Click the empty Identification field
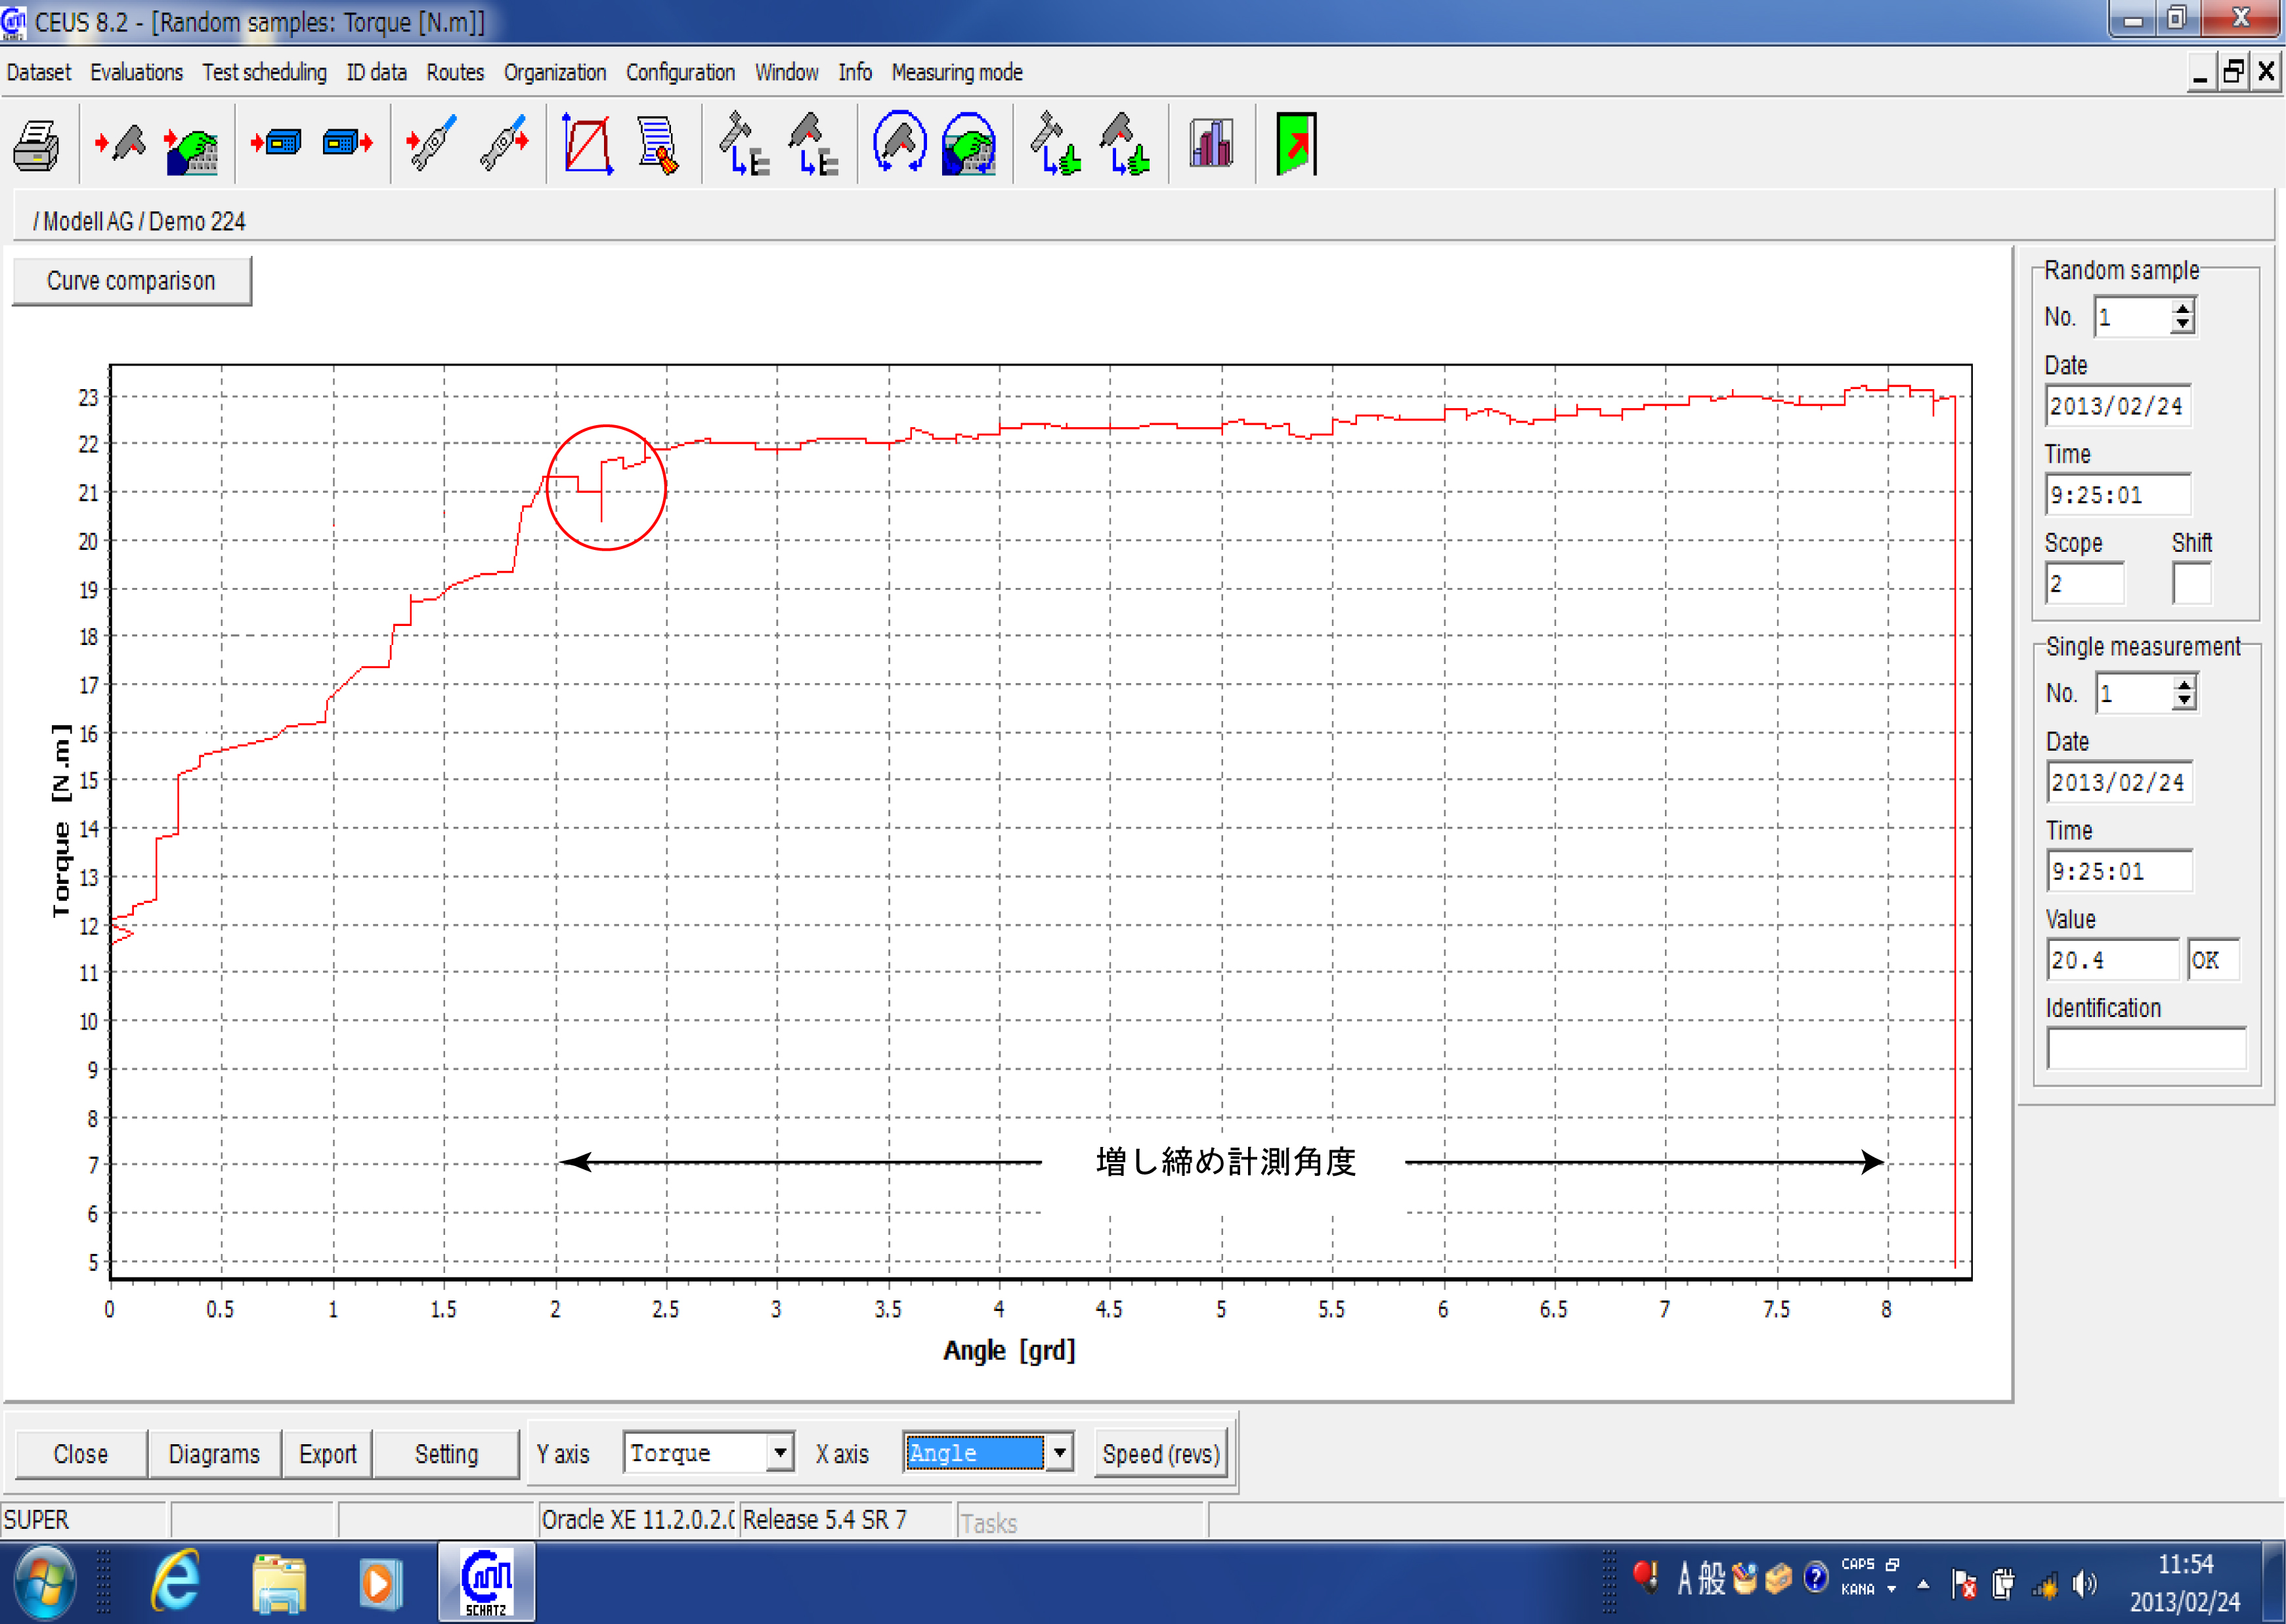The image size is (2286, 1624). [2147, 1049]
